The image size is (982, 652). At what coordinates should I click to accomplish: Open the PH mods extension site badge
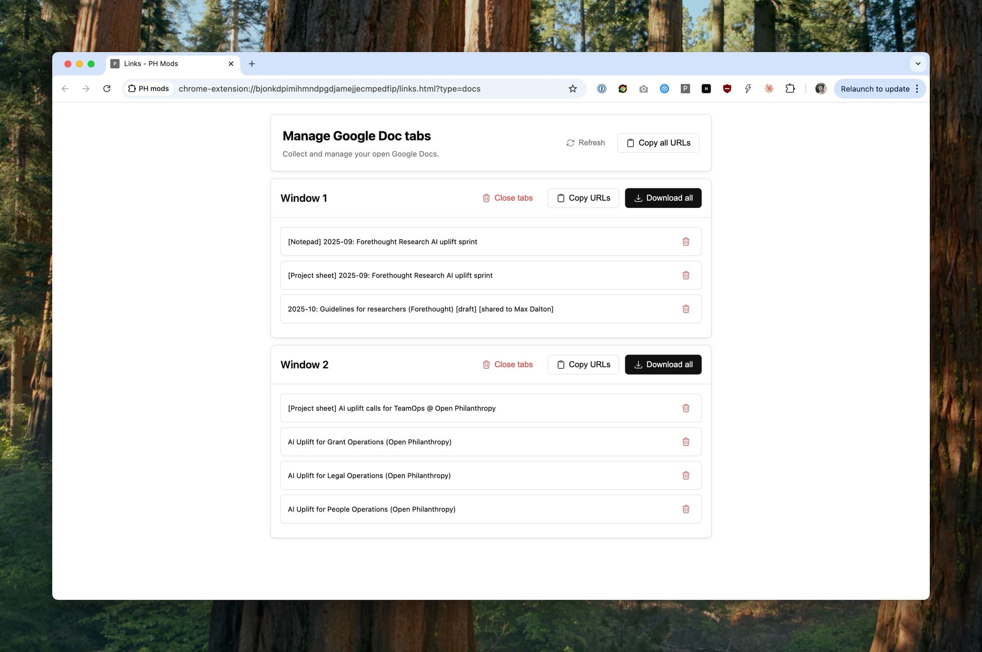148,89
